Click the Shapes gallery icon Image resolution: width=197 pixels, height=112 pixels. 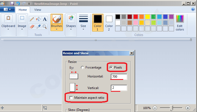tap(71, 19)
